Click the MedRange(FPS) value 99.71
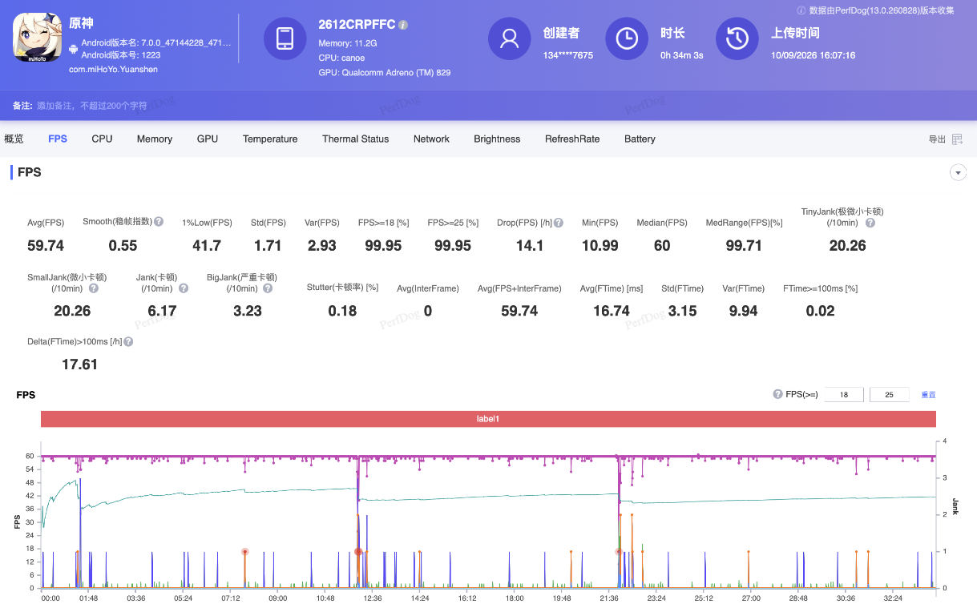Image resolution: width=977 pixels, height=604 pixels. (744, 245)
